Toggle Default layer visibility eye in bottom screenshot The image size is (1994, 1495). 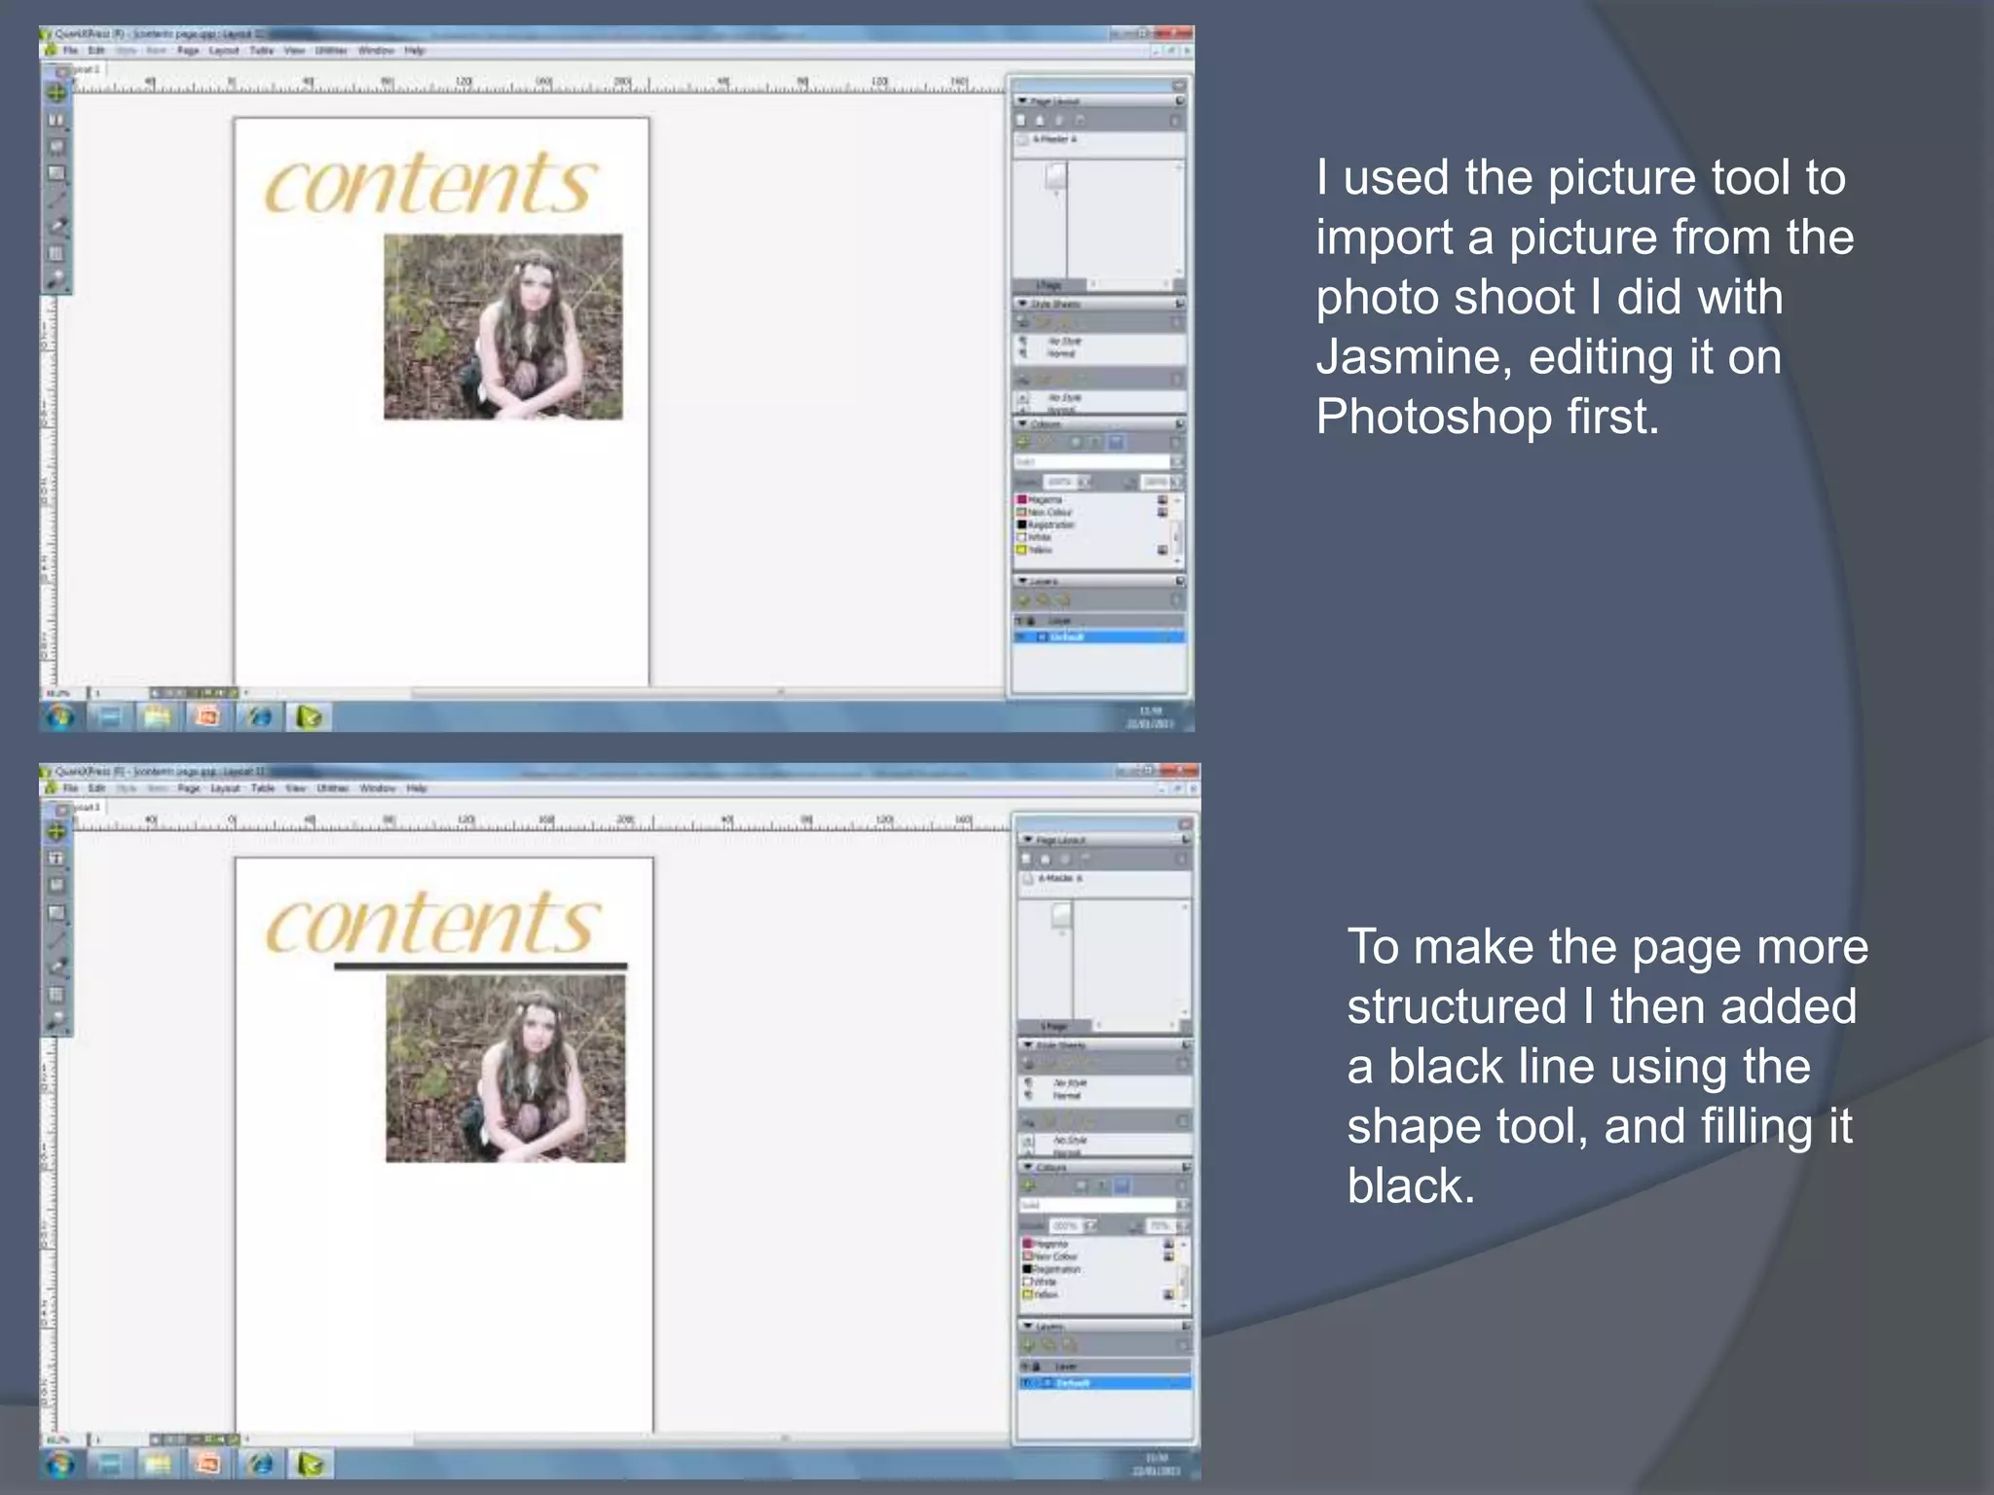(1025, 1383)
